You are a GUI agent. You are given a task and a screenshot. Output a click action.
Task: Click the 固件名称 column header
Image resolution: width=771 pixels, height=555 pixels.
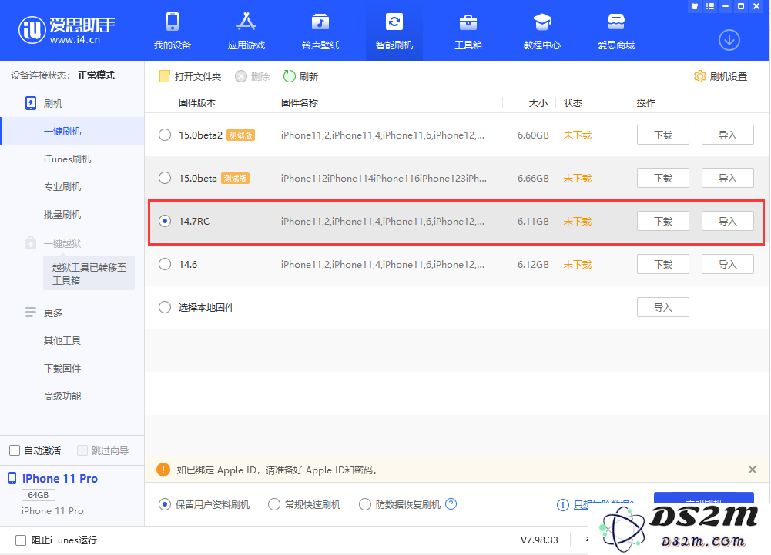tap(300, 102)
